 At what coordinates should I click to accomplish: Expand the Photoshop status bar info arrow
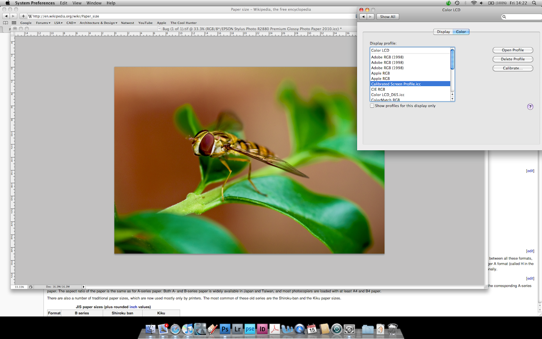(x=84, y=287)
